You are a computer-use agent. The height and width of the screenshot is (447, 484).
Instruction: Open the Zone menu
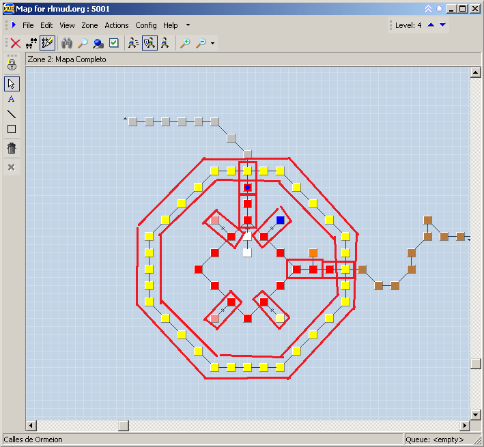tap(89, 25)
